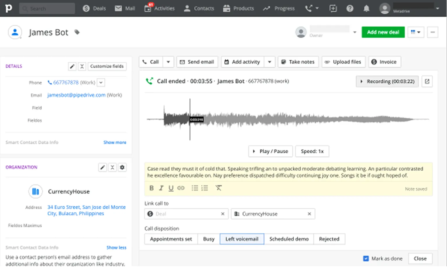Click the Search field in the top bar
This screenshot has width=447, height=275.
click(x=47, y=8)
